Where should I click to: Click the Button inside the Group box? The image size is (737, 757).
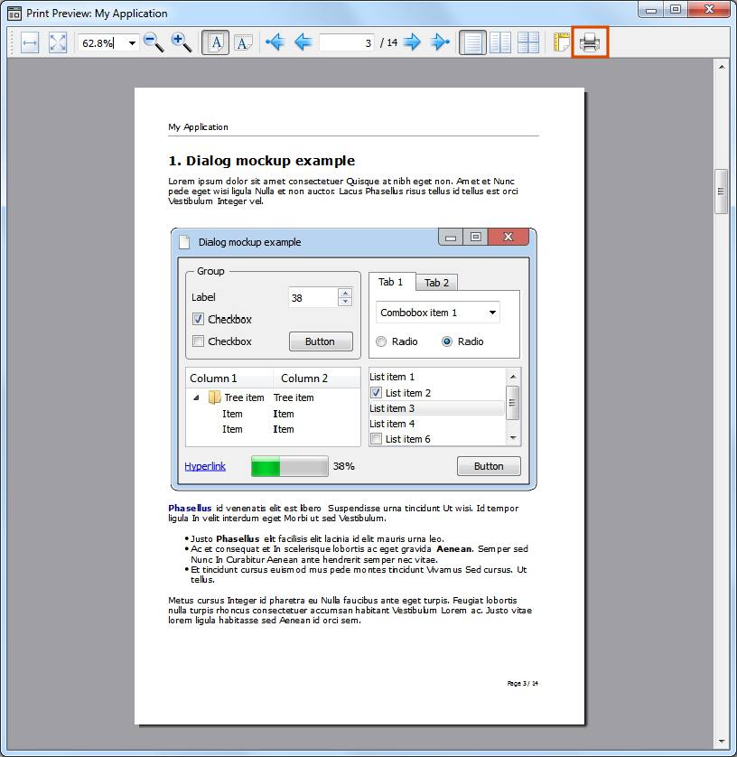coord(321,341)
